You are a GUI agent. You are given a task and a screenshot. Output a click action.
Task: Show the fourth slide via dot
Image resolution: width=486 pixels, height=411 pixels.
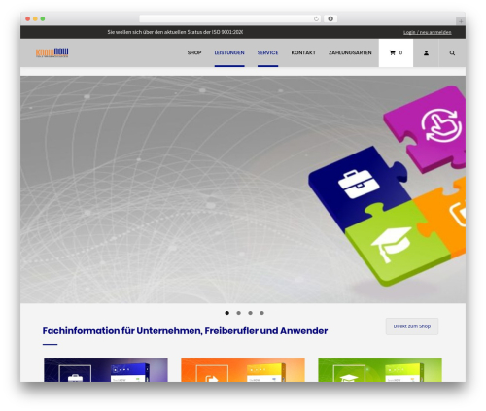[x=261, y=313]
